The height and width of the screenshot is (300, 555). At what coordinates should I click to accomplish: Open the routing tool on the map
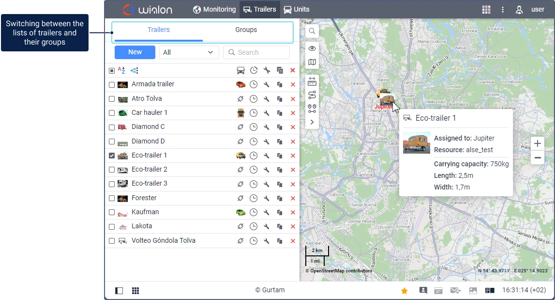pyautogui.click(x=312, y=95)
